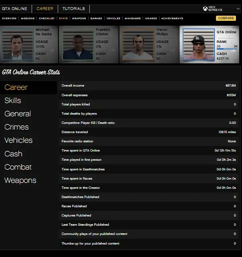Select Michael De Santa's mugshot
Viewport: 242px width, 257px height.
18,44
